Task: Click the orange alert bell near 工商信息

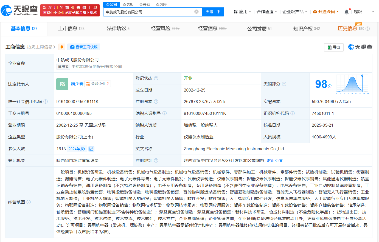Action: tap(62, 47)
